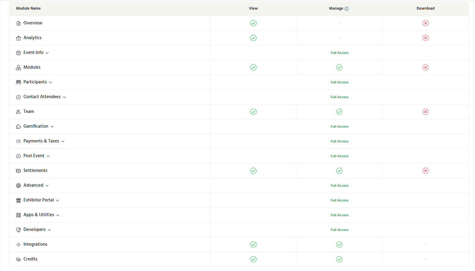Expand the Post Event chevron
The height and width of the screenshot is (271, 475).
pyautogui.click(x=48, y=156)
